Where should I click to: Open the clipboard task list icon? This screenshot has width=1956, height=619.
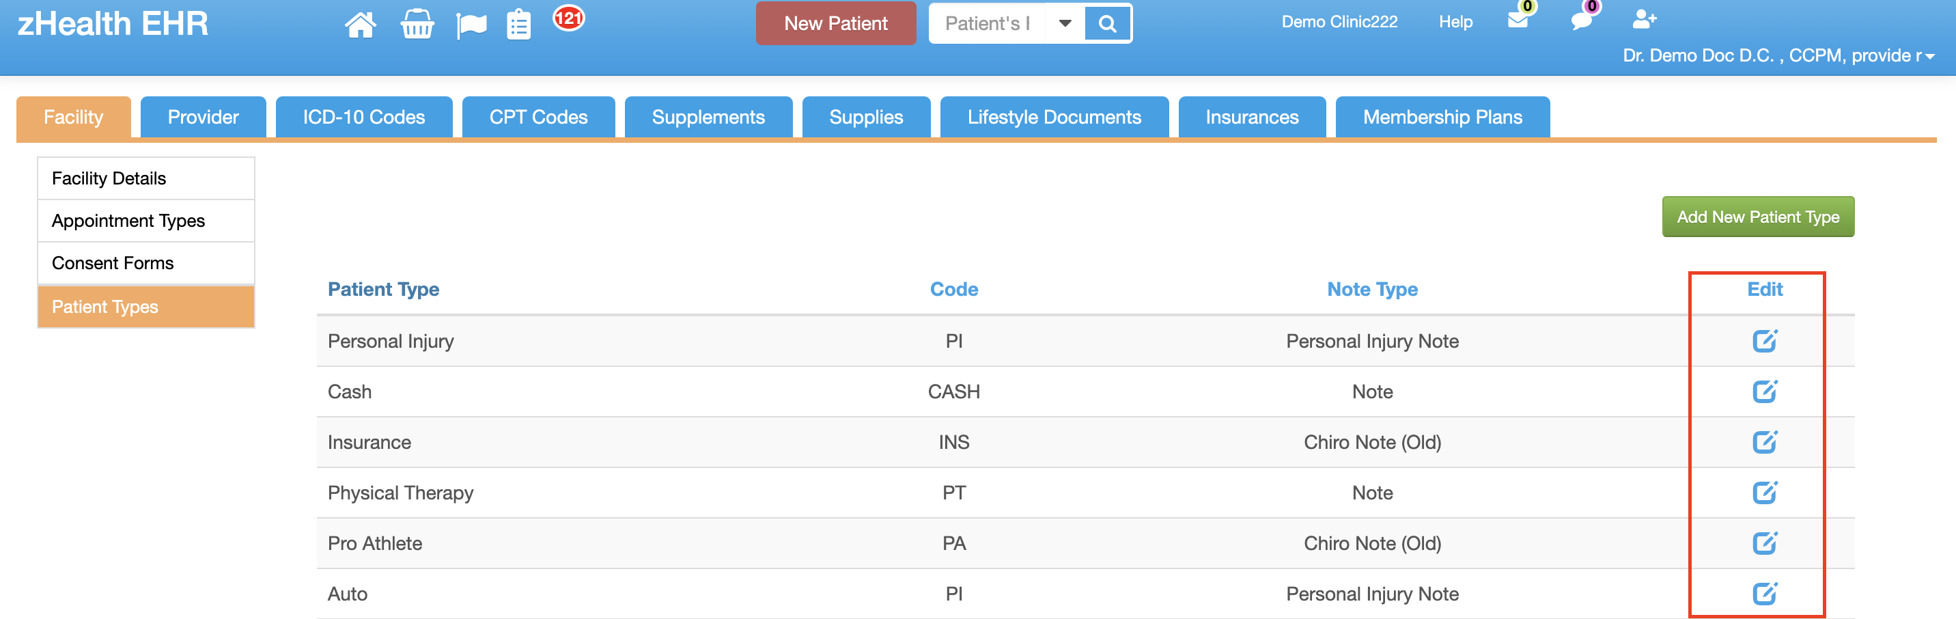[518, 25]
